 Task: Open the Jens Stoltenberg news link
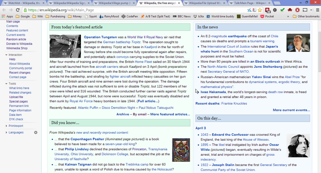(x=268, y=67)
